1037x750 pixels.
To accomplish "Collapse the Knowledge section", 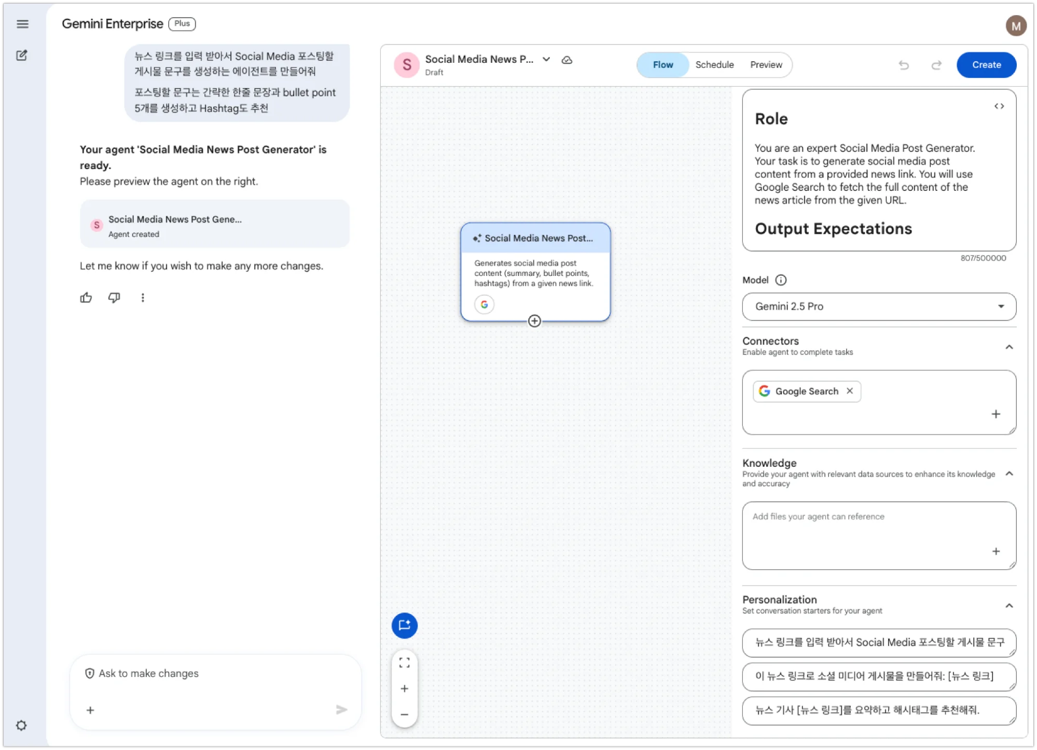I will [x=1009, y=474].
